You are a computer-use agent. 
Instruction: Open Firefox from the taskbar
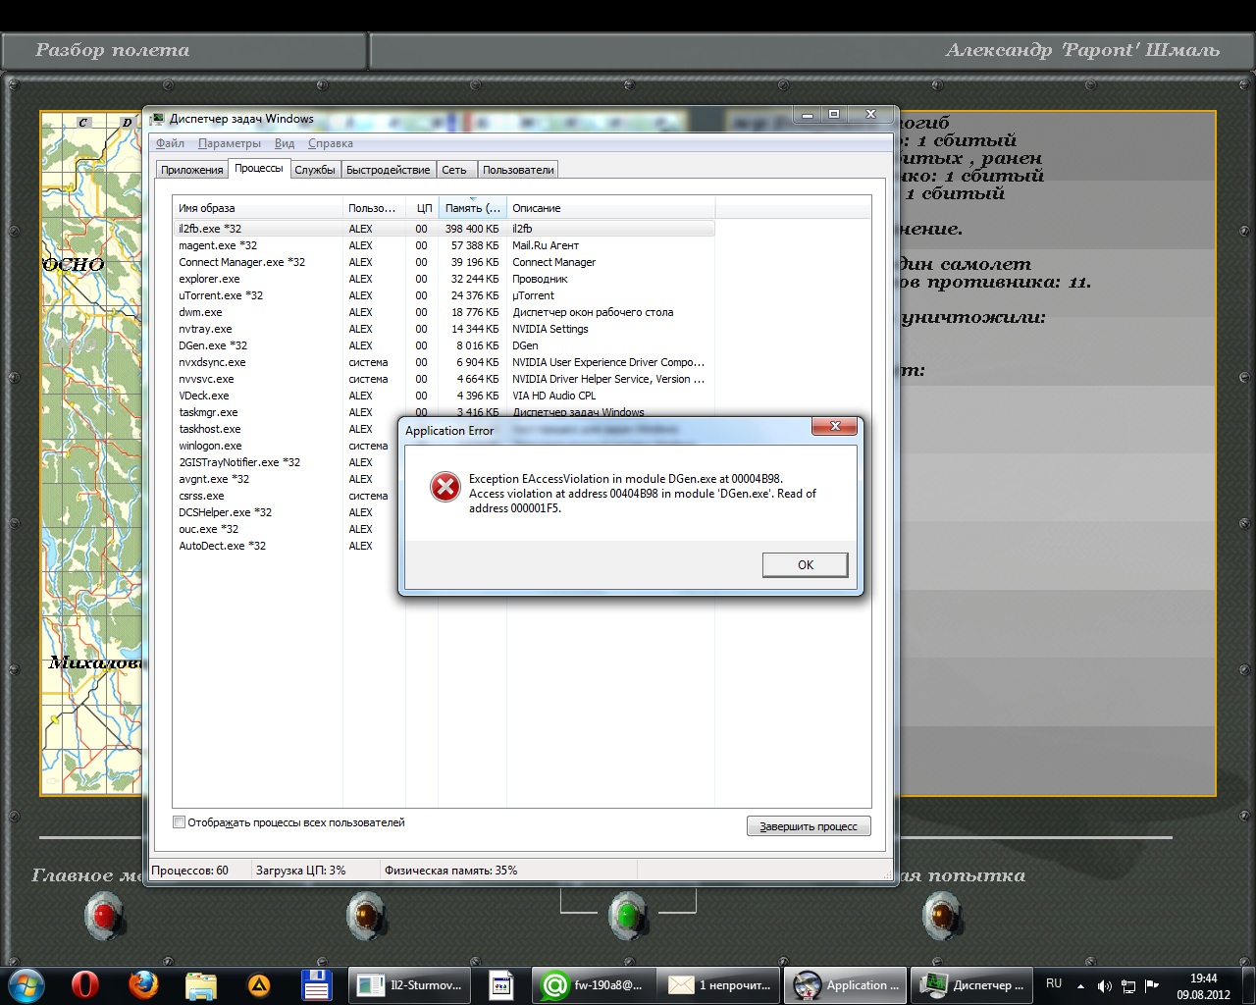(143, 984)
